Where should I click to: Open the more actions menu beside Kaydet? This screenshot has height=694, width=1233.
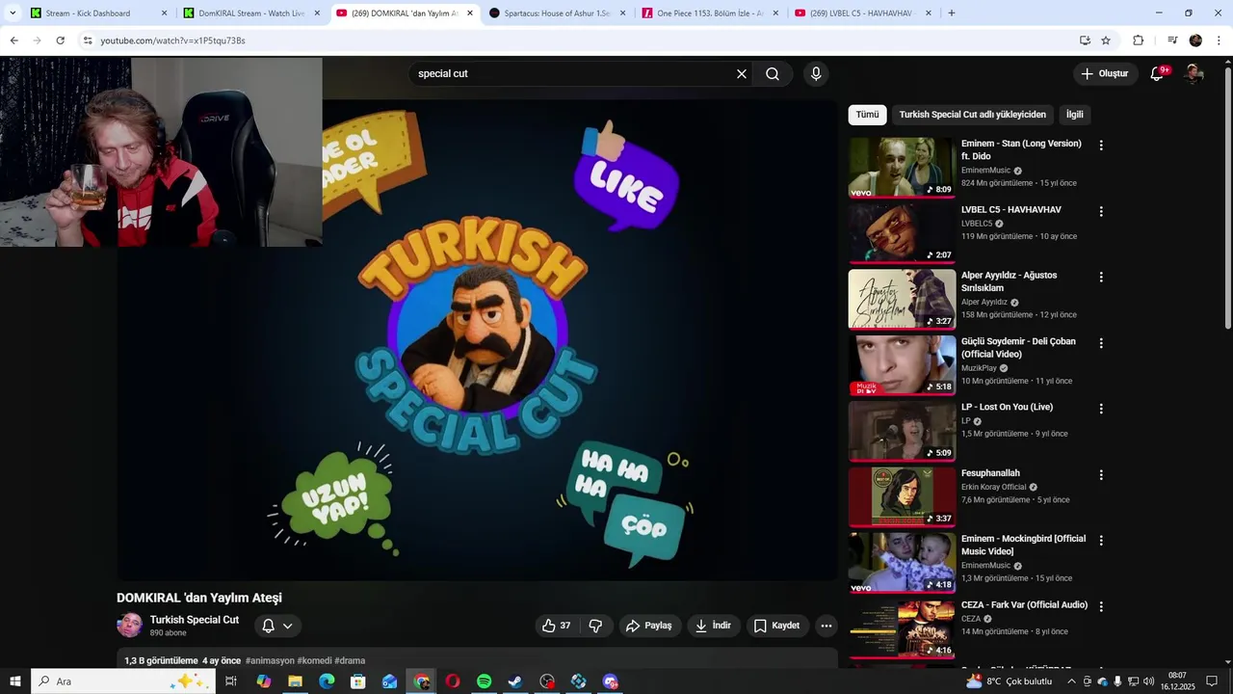(826, 626)
